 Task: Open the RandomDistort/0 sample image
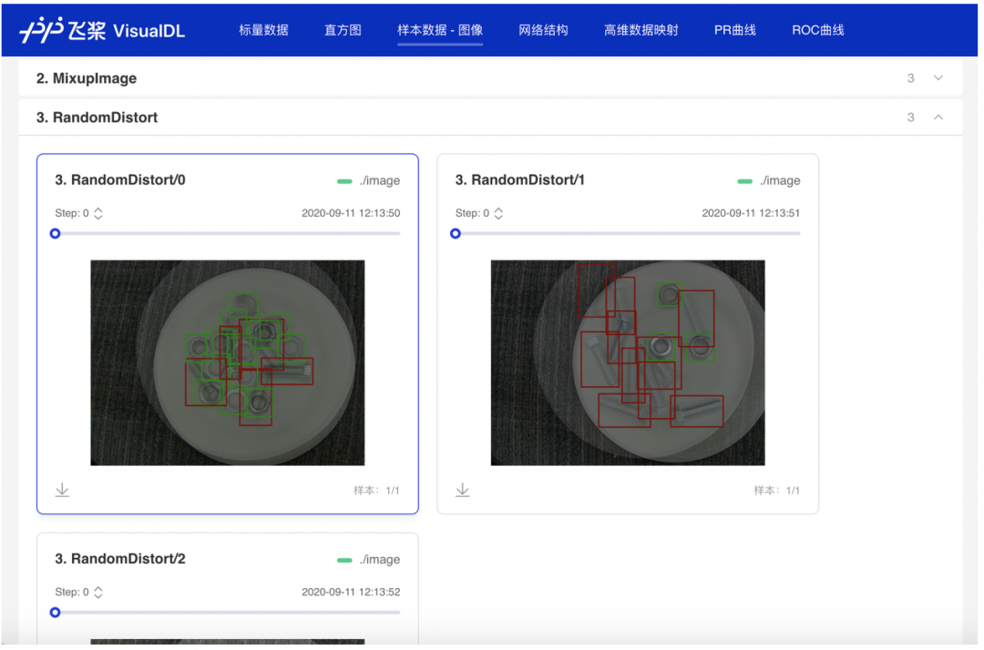click(x=227, y=362)
